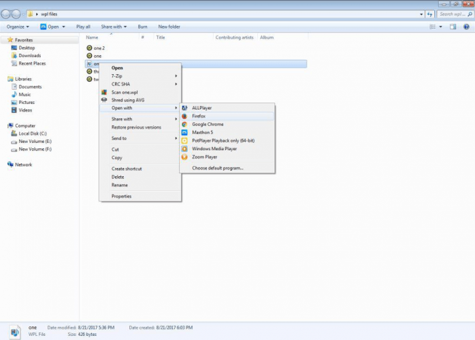The image size is (475, 340).
Task: Choose Rename in context menu
Action: click(140, 185)
